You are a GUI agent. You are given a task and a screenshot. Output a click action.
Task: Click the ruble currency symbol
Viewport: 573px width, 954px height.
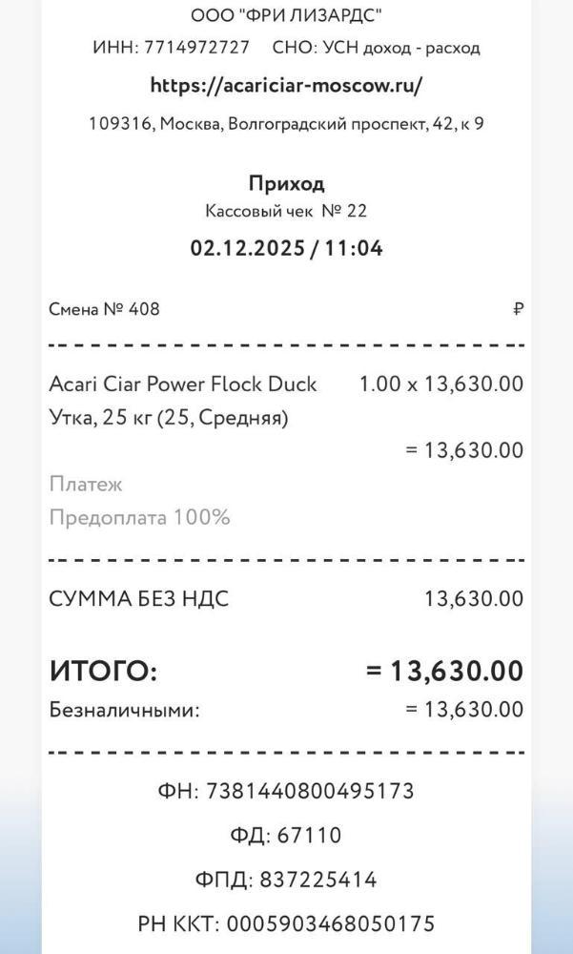click(519, 309)
